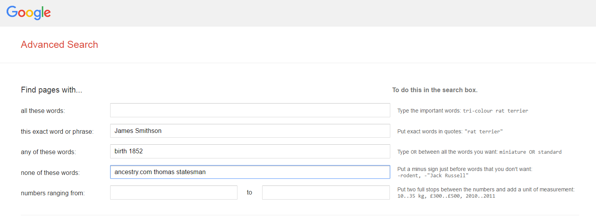Viewport: 596px width, 220px height.
Task: Click the 'none of these words:' label
Action: tap(50, 173)
